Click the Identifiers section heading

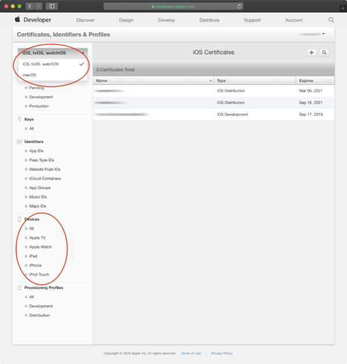tap(34, 142)
